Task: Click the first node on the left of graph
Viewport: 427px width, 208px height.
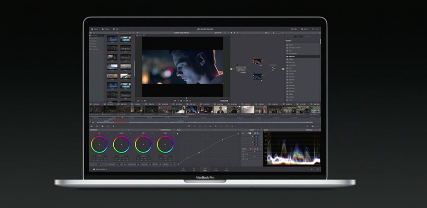Action: click(x=241, y=69)
